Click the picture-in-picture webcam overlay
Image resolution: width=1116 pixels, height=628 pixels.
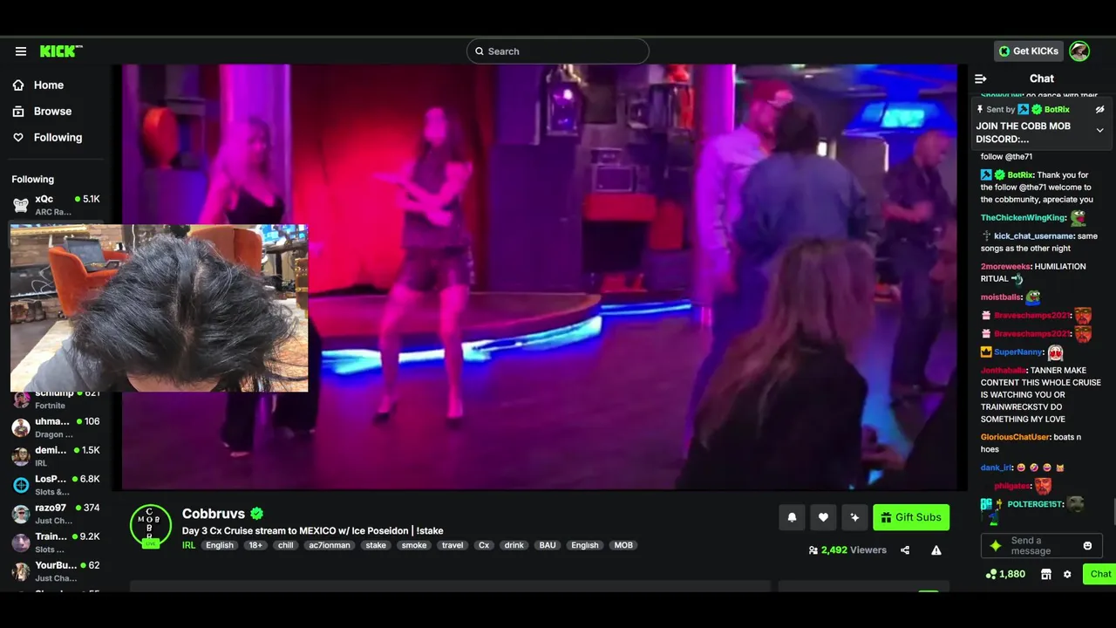[159, 308]
